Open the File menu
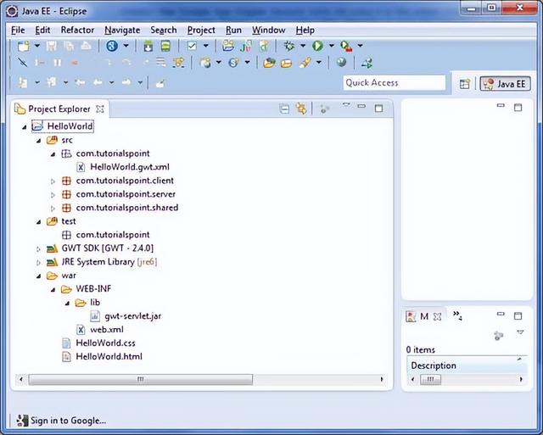This screenshot has width=543, height=435. [18, 31]
